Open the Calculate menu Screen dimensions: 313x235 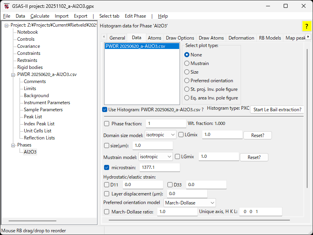pos(40,16)
